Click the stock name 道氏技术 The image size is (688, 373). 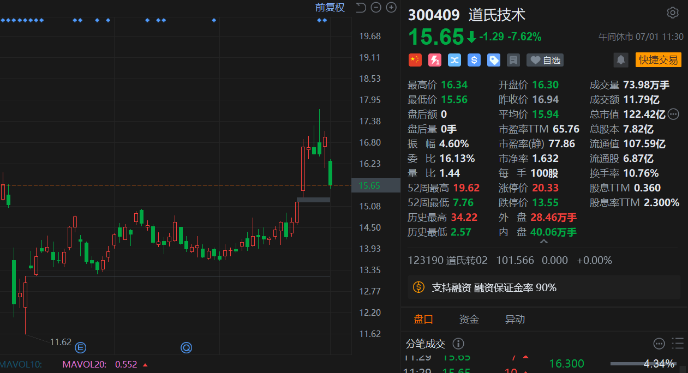(496, 14)
